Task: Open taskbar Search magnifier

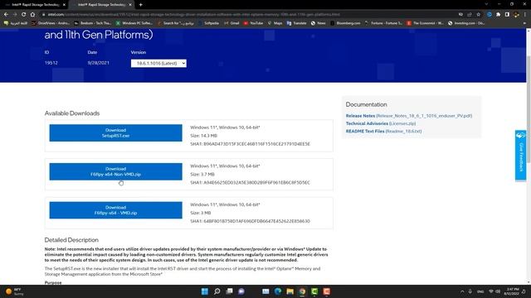Action: 217,291
